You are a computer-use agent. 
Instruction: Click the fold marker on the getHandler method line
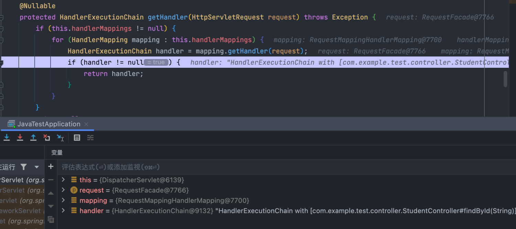click(2, 18)
